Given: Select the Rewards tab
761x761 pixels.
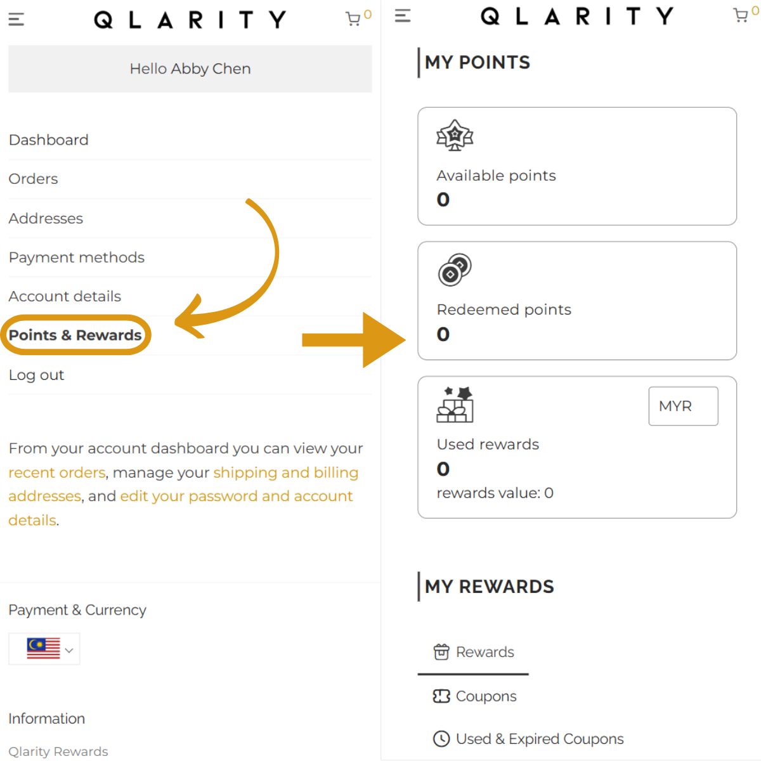Looking at the screenshot, I should (x=473, y=652).
